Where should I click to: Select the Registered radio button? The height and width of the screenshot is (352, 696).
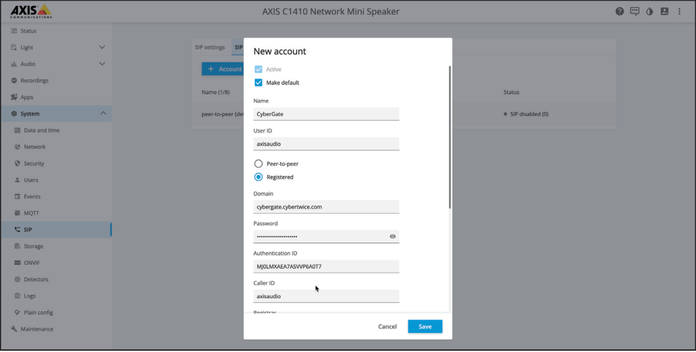[x=258, y=177]
